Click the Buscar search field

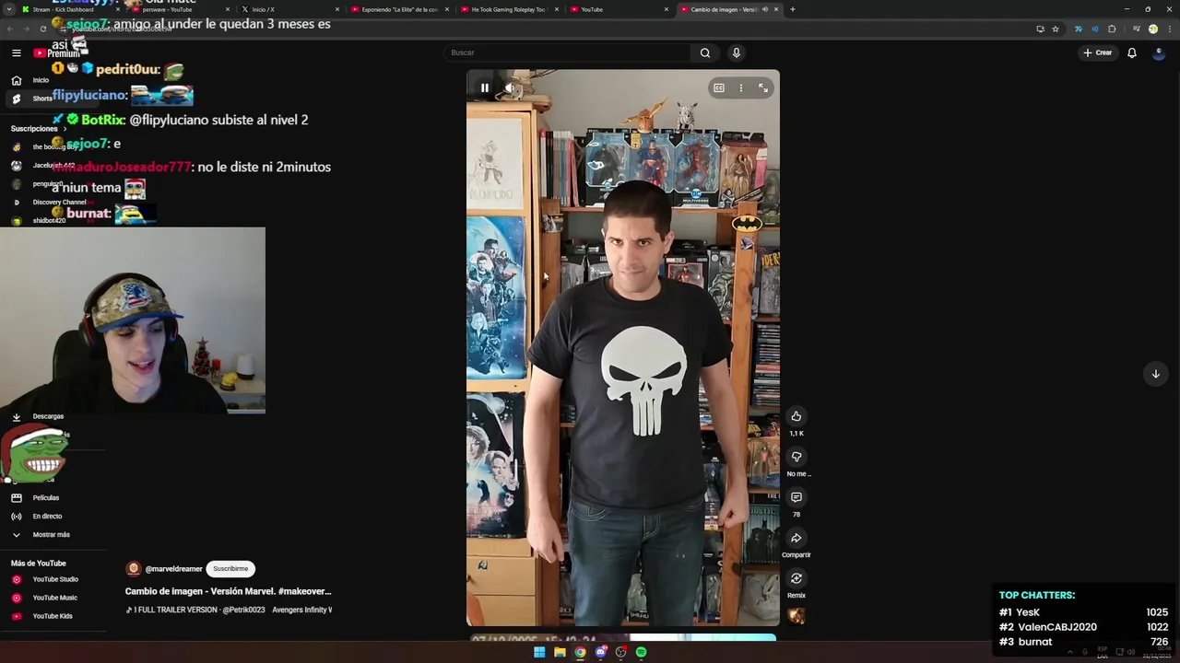(x=568, y=52)
